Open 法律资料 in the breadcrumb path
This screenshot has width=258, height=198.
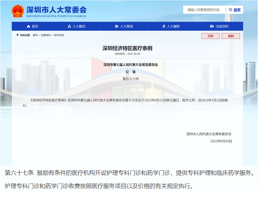45,35
